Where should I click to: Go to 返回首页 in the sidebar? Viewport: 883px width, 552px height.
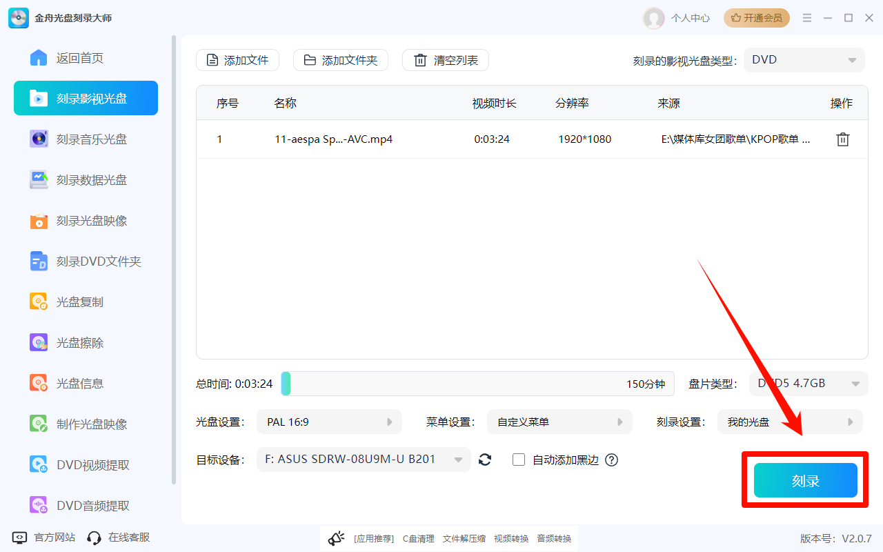tap(86, 58)
